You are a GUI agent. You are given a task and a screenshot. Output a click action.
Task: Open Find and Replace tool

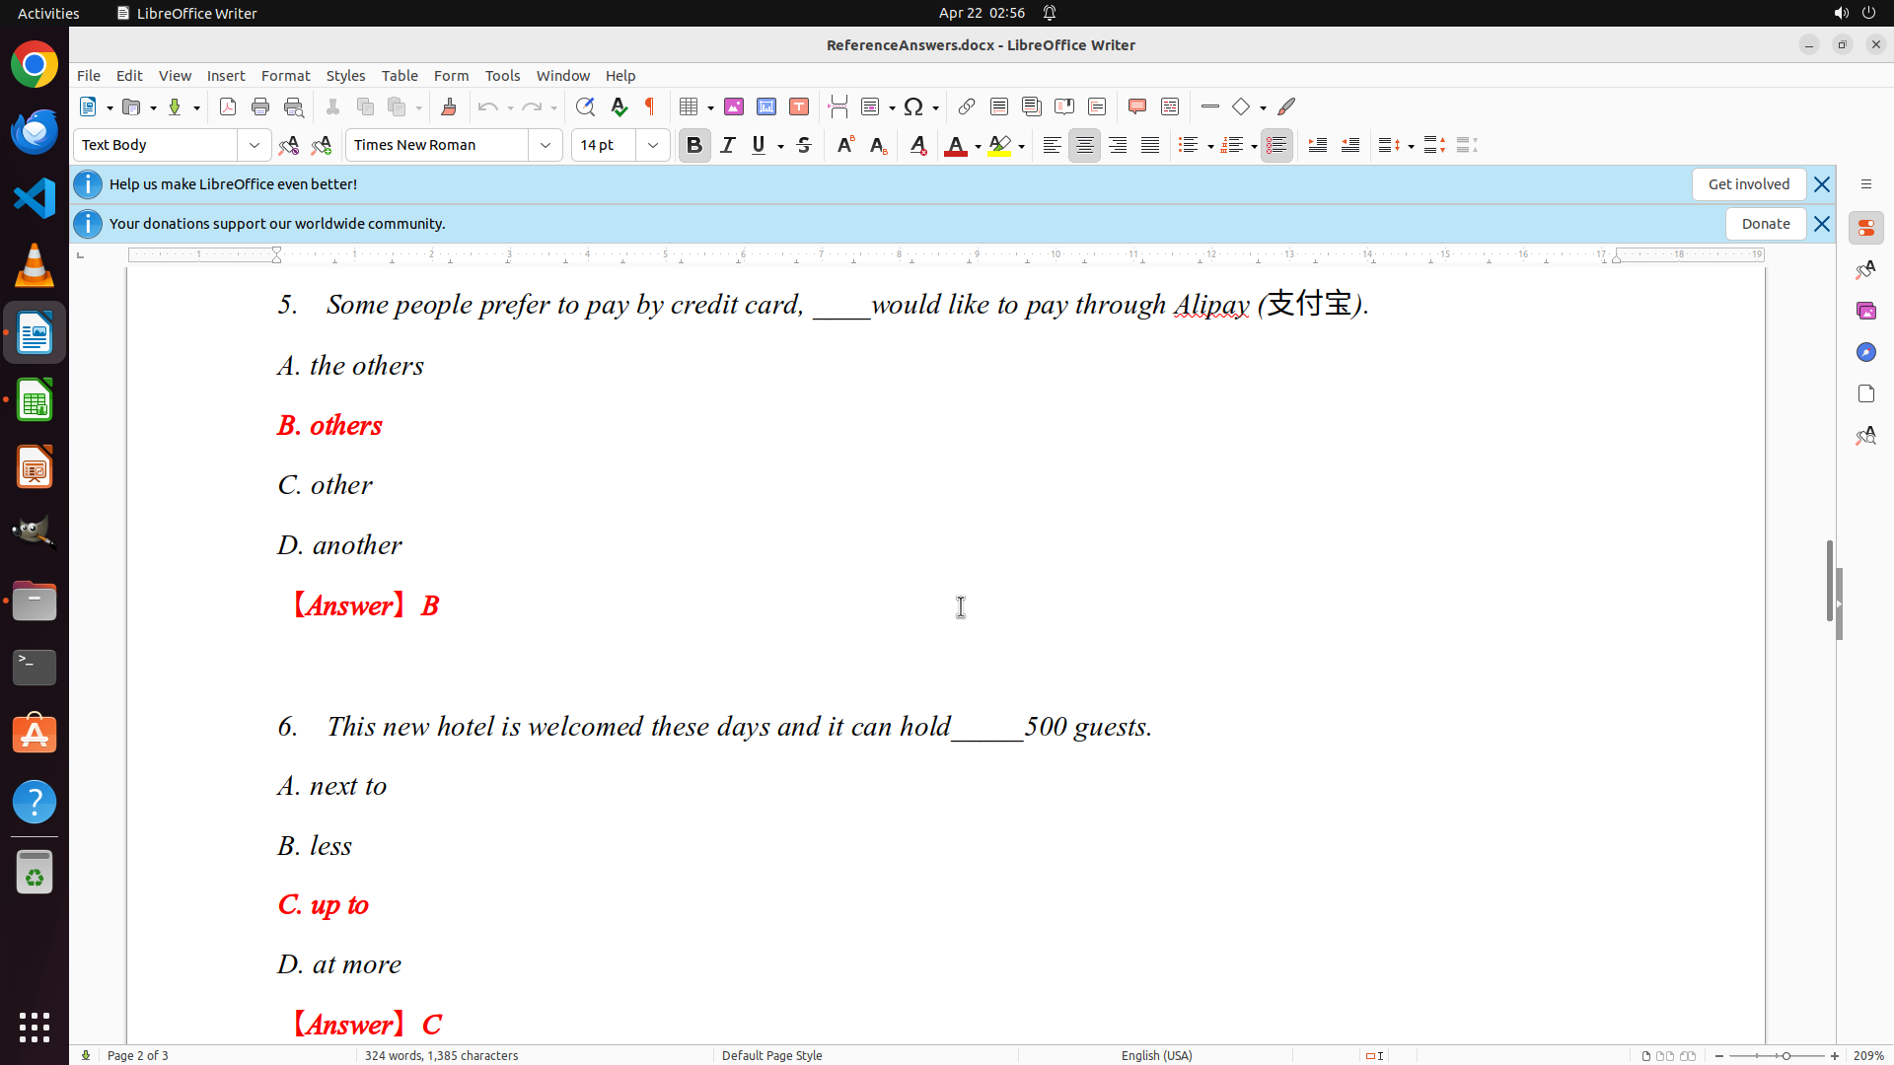585,106
